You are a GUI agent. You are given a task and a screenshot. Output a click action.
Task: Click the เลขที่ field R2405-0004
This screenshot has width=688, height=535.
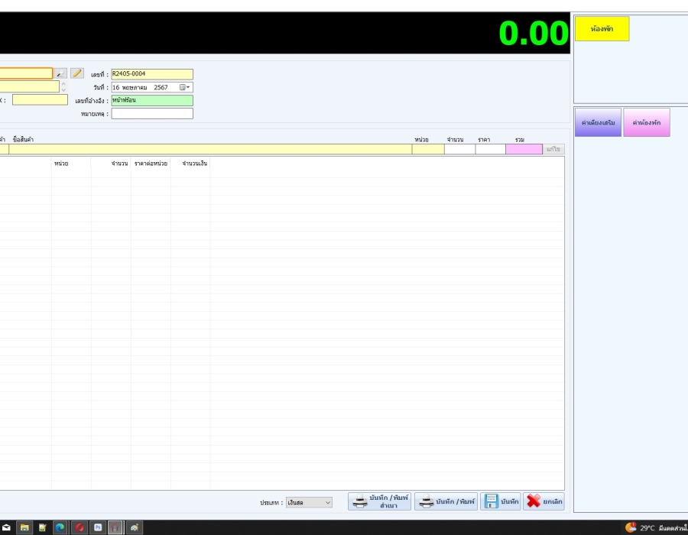coord(152,74)
